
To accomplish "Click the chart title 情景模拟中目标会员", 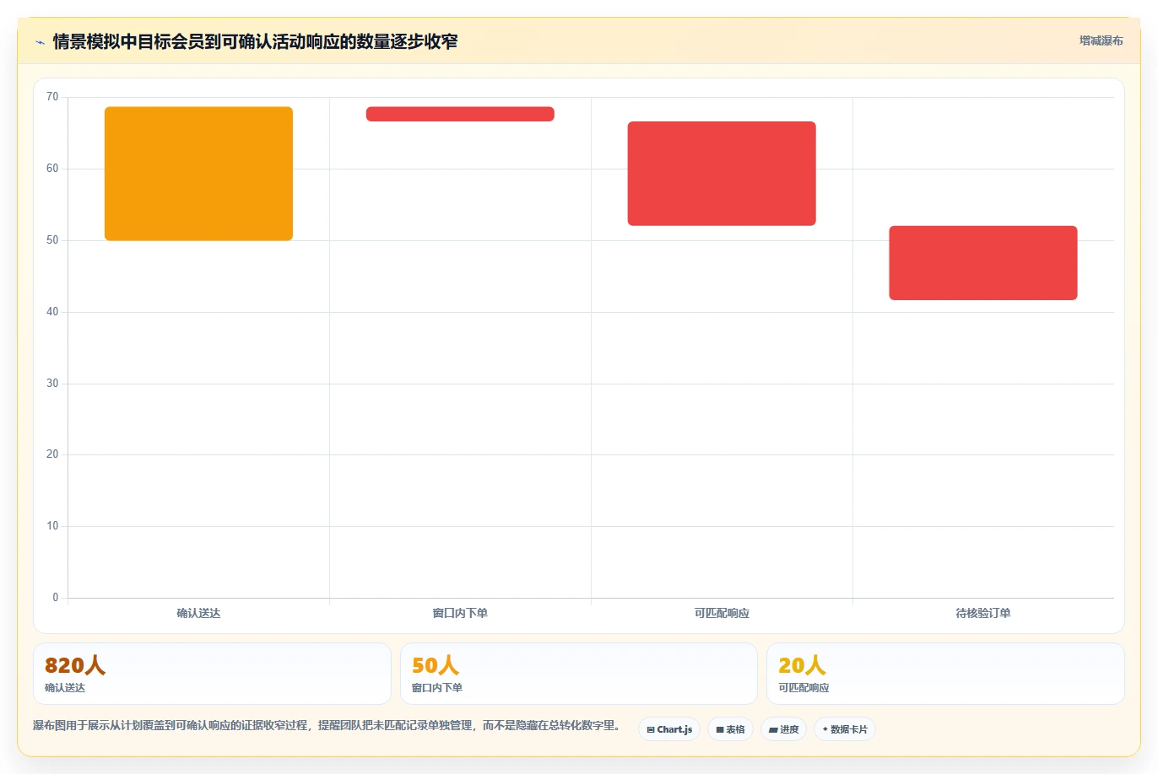I will point(255,41).
